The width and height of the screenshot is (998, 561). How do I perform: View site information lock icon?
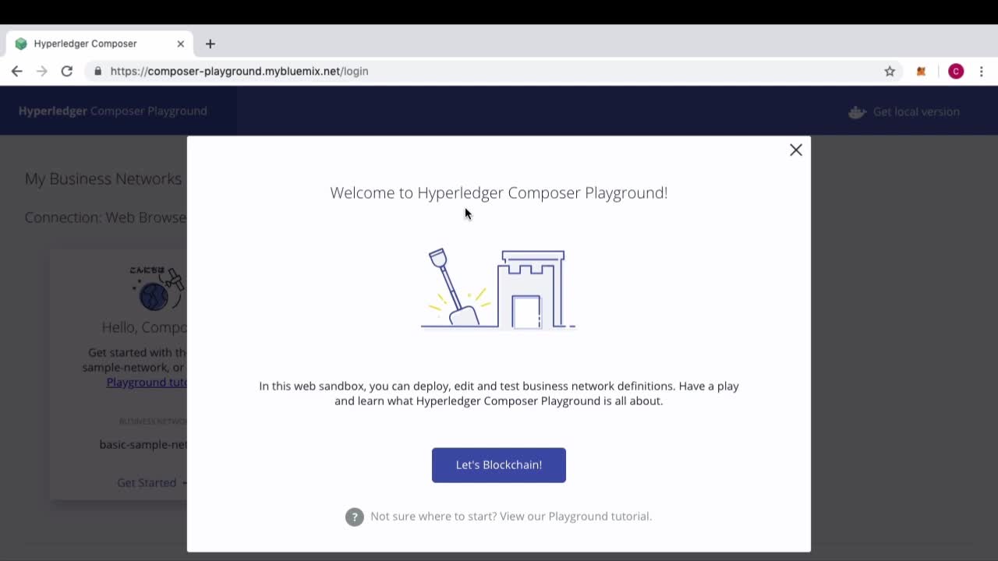pos(97,71)
